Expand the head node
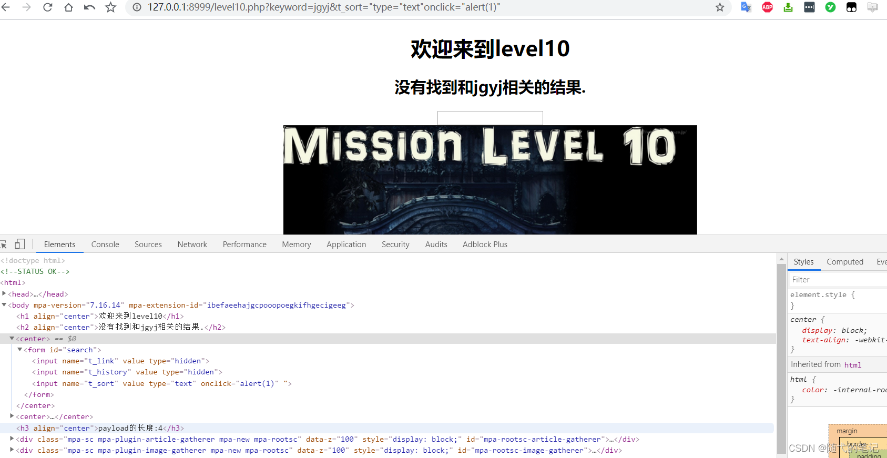This screenshot has width=887, height=458. (4, 294)
